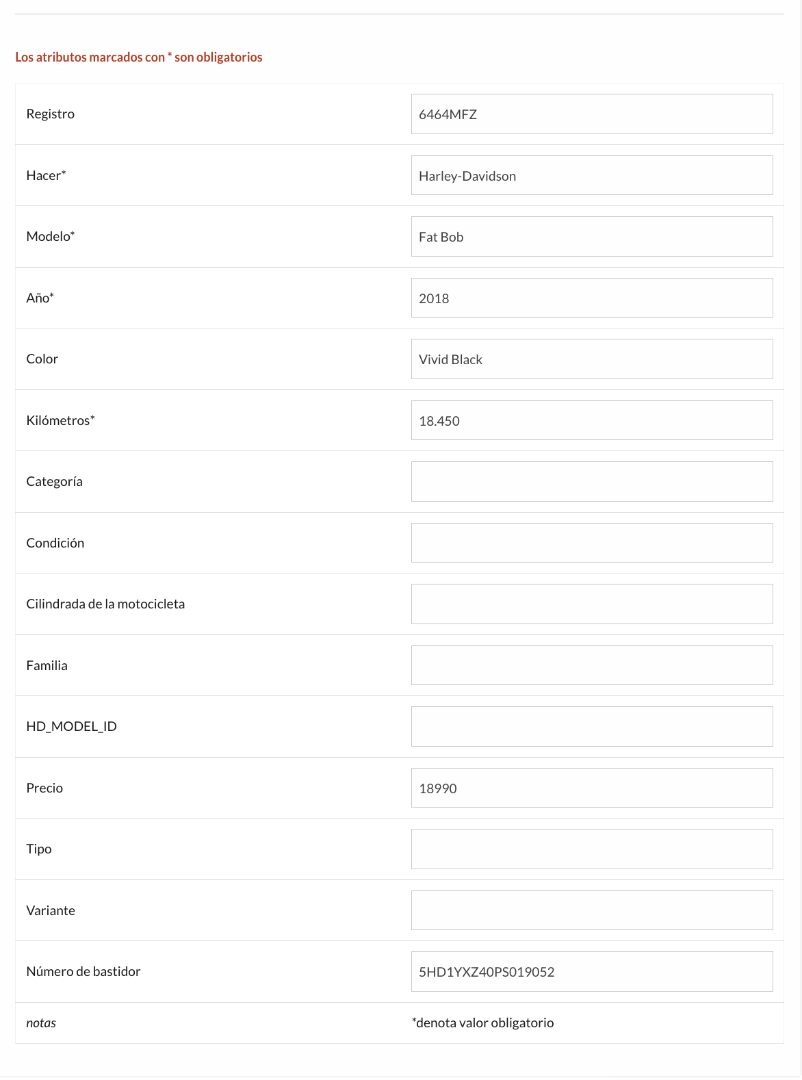Select the empty Condición field

coord(591,542)
